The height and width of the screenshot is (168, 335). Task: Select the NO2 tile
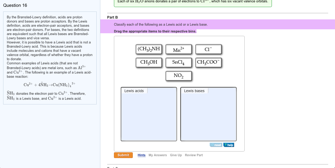point(179,76)
